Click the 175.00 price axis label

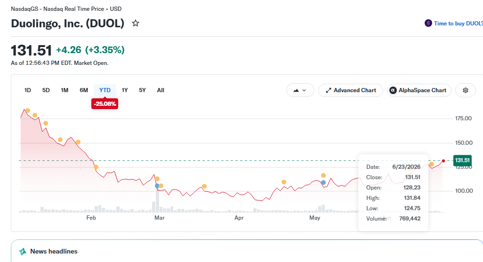pyautogui.click(x=463, y=118)
